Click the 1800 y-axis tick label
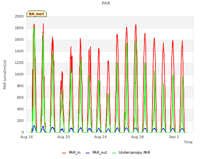213x159 pixels. point(19,28)
